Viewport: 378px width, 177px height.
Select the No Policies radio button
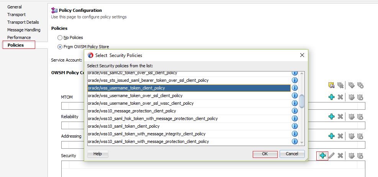[60, 37]
